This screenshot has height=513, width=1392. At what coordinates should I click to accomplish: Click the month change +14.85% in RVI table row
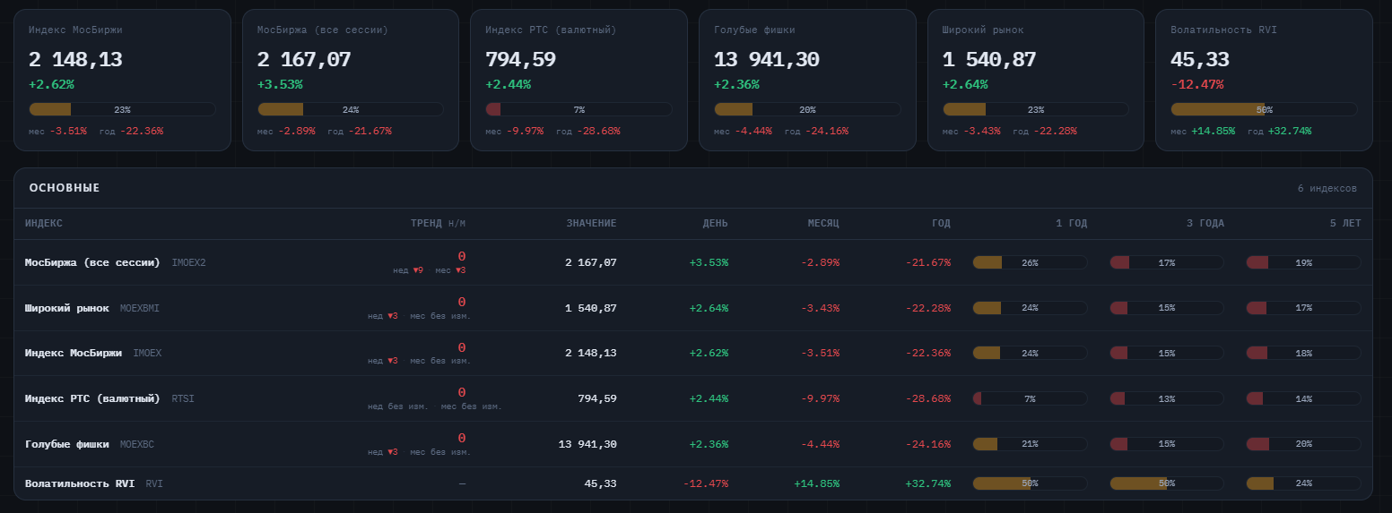click(817, 483)
